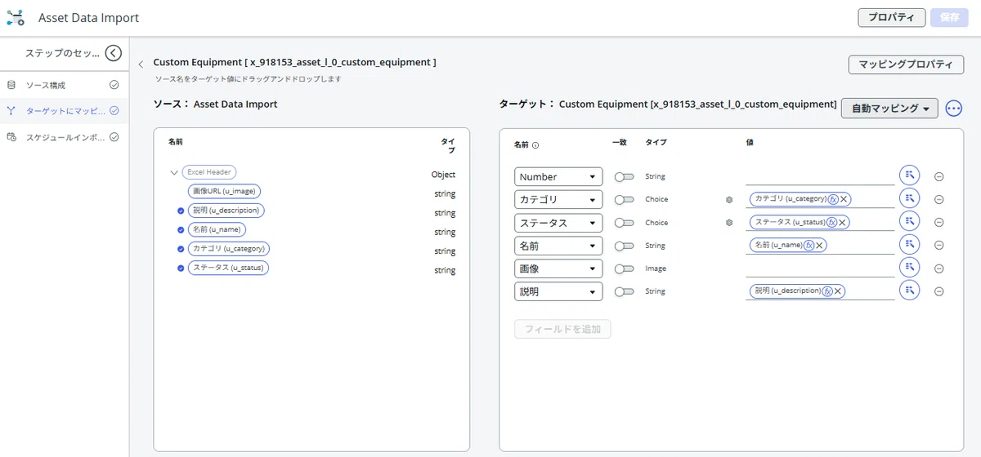The image size is (981, 457).
Task: Open マッピングプロパティ button
Action: pos(906,65)
